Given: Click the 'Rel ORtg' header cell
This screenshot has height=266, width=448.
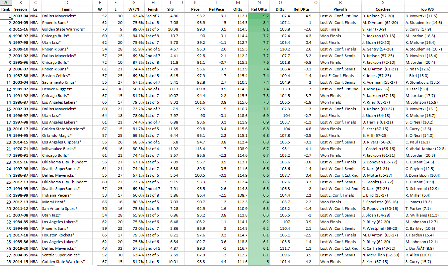Looking at the screenshot, I should tap(259, 9).
